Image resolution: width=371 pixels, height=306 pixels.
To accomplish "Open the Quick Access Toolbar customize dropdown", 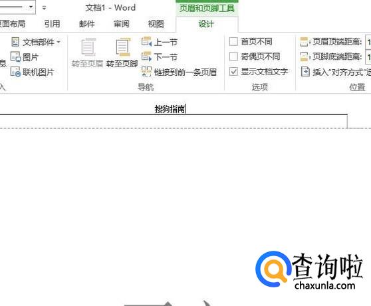I will pos(44,8).
